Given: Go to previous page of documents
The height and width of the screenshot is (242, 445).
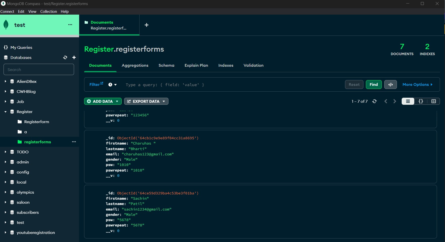Looking at the screenshot, I should [x=386, y=101].
